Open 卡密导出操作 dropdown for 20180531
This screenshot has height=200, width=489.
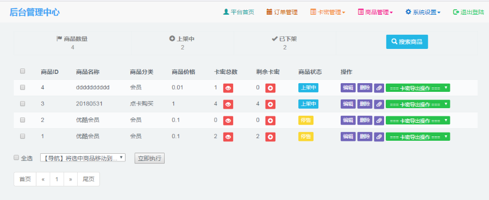pyautogui.click(x=418, y=104)
